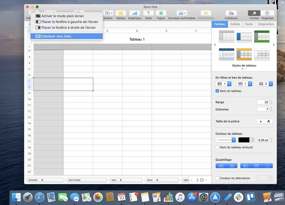Show next table styles with right arrow
Screen dimensions: 285x205
click(274, 45)
